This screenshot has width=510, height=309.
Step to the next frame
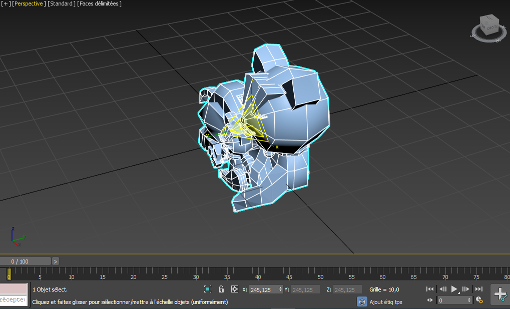click(466, 289)
